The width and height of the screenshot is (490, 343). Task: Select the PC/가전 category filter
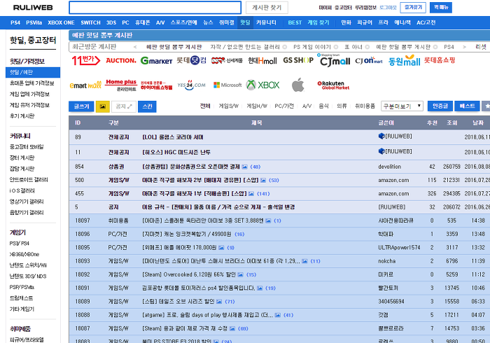click(284, 106)
